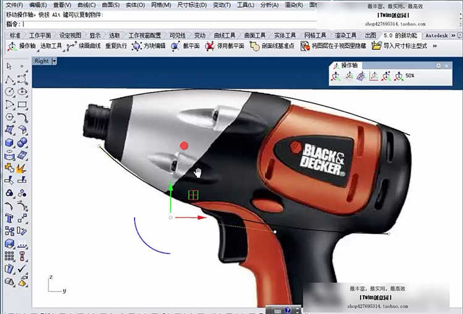Select the Puzzle-piece Join tool
The image size is (463, 314).
point(9,168)
